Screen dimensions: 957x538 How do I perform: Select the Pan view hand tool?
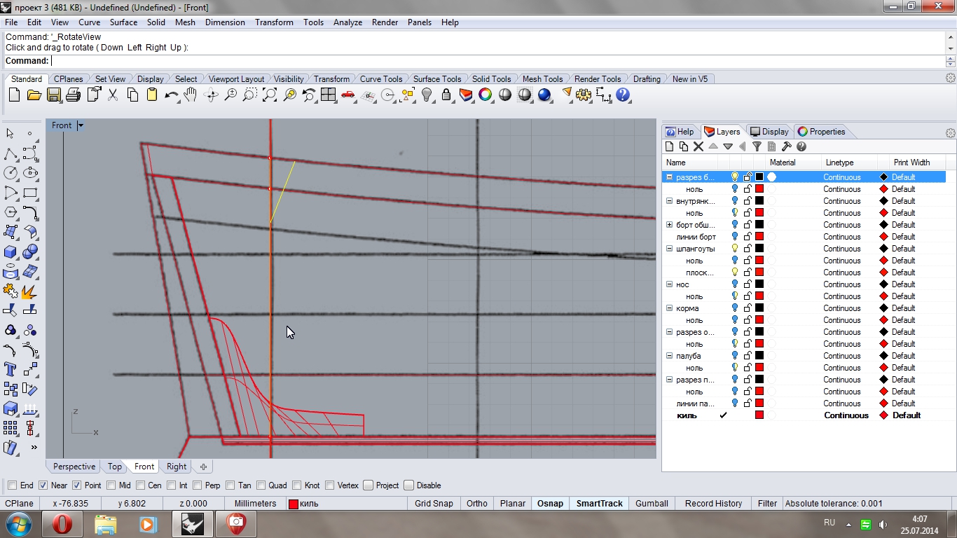(x=191, y=95)
